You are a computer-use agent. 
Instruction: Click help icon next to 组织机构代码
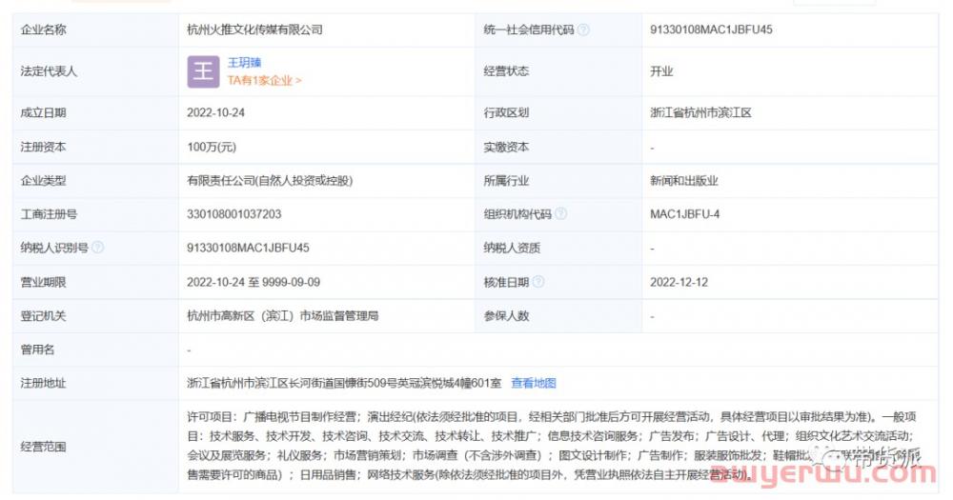click(x=560, y=214)
